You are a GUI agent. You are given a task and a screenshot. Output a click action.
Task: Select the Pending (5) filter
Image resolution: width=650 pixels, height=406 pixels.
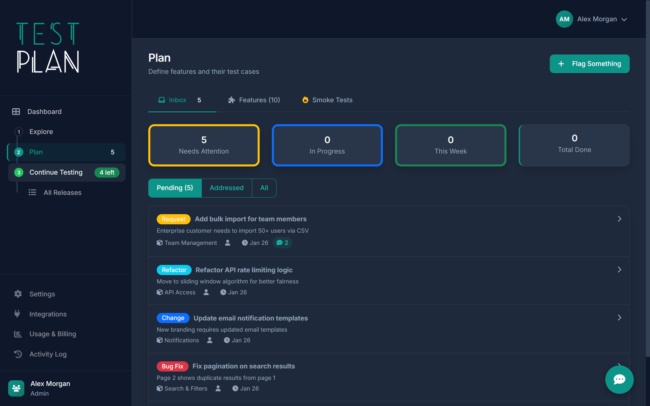tap(175, 188)
